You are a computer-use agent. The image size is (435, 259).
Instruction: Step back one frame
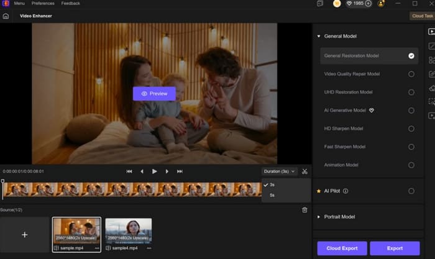[x=142, y=171]
